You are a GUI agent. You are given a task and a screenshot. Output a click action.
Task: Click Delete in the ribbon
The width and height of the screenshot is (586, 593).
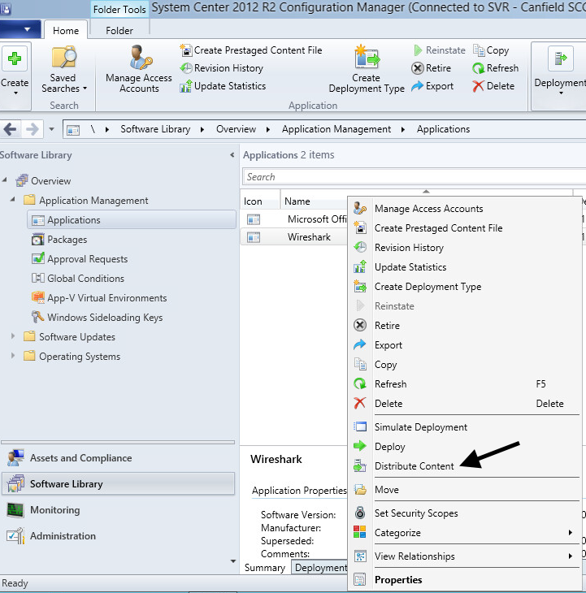coord(493,86)
